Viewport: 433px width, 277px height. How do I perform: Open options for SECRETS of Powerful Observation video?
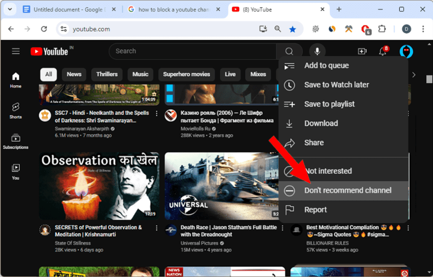click(157, 228)
